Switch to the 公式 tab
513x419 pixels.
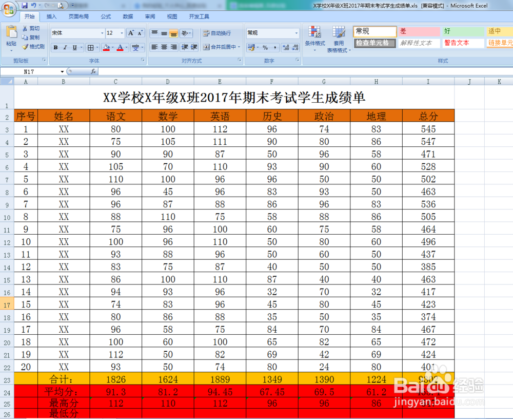tap(106, 16)
